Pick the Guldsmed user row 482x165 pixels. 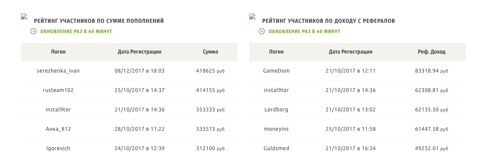click(276, 148)
